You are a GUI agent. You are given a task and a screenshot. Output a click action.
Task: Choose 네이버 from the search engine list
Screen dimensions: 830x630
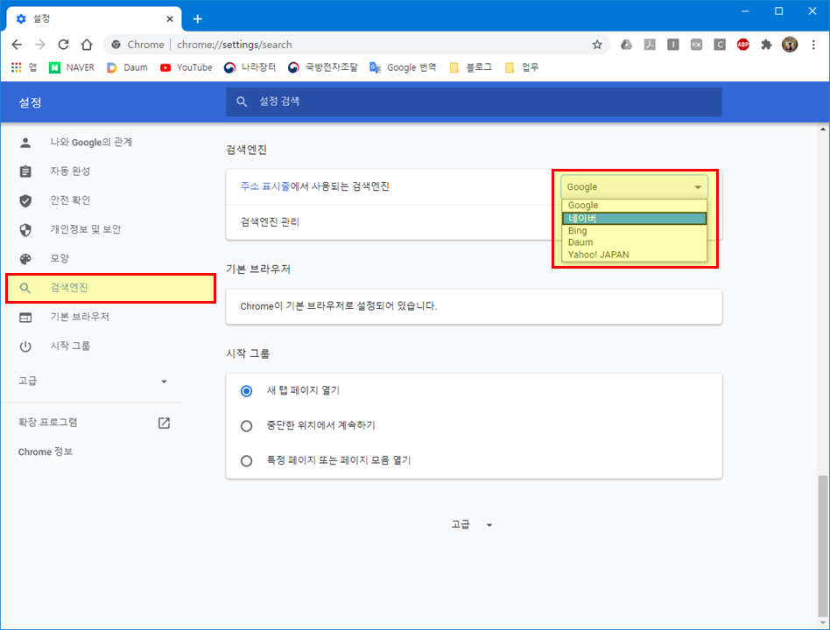634,218
